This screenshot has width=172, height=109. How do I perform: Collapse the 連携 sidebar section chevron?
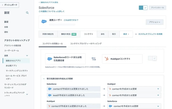click(27, 56)
